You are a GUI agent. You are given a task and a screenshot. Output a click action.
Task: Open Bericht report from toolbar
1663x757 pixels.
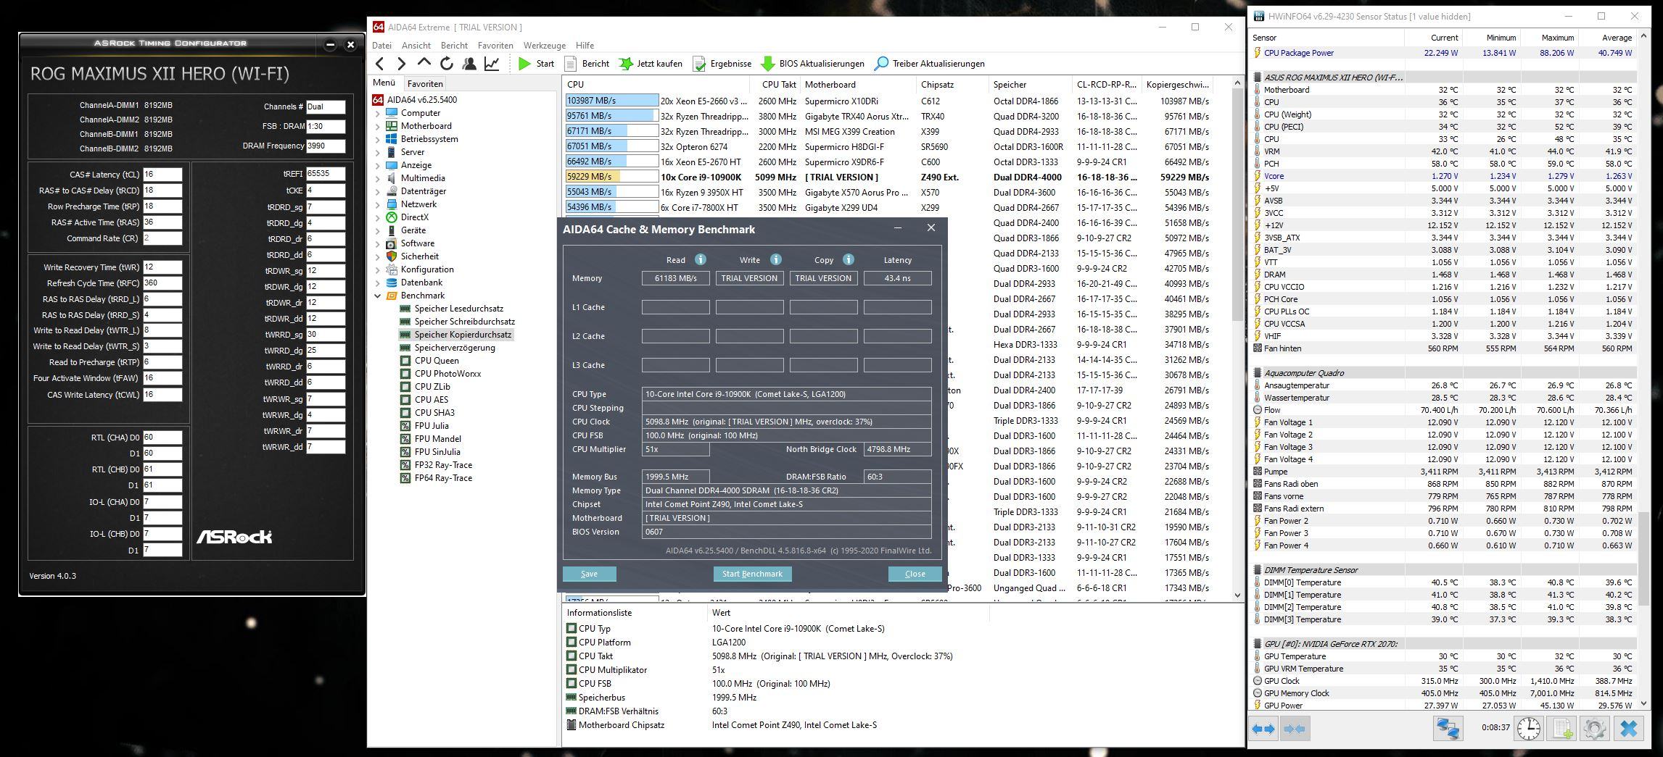pyautogui.click(x=587, y=64)
